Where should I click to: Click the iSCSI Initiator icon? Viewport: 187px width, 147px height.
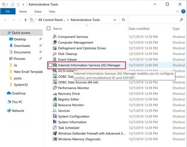[x=55, y=71]
